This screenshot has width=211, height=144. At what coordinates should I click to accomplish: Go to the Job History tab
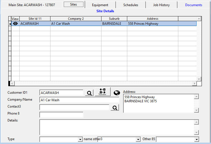[x=161, y=5]
